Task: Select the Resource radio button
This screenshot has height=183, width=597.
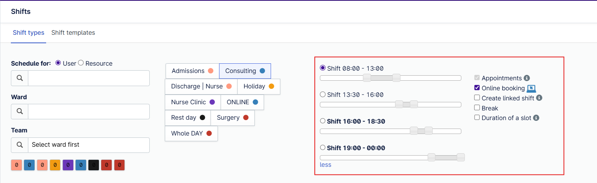Action: tap(81, 63)
